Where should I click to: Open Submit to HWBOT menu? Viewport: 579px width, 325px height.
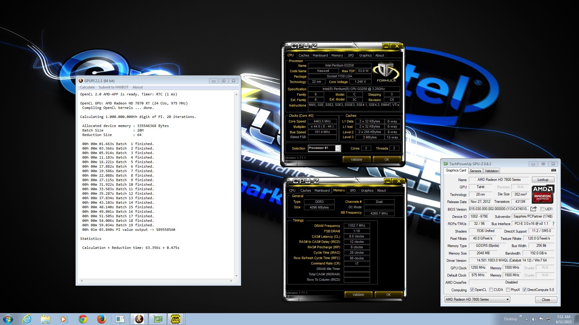pyautogui.click(x=113, y=87)
